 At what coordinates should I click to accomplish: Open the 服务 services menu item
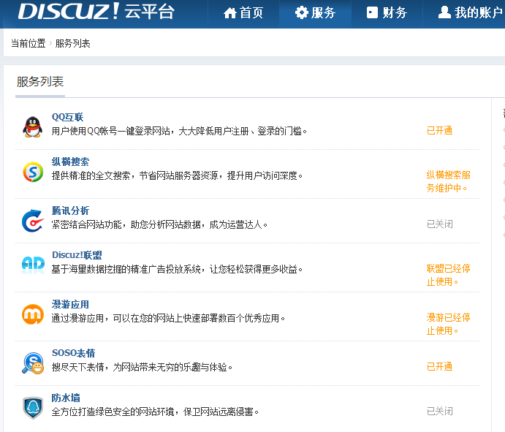315,13
